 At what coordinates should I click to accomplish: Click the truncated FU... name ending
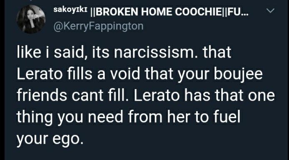pyautogui.click(x=238, y=12)
